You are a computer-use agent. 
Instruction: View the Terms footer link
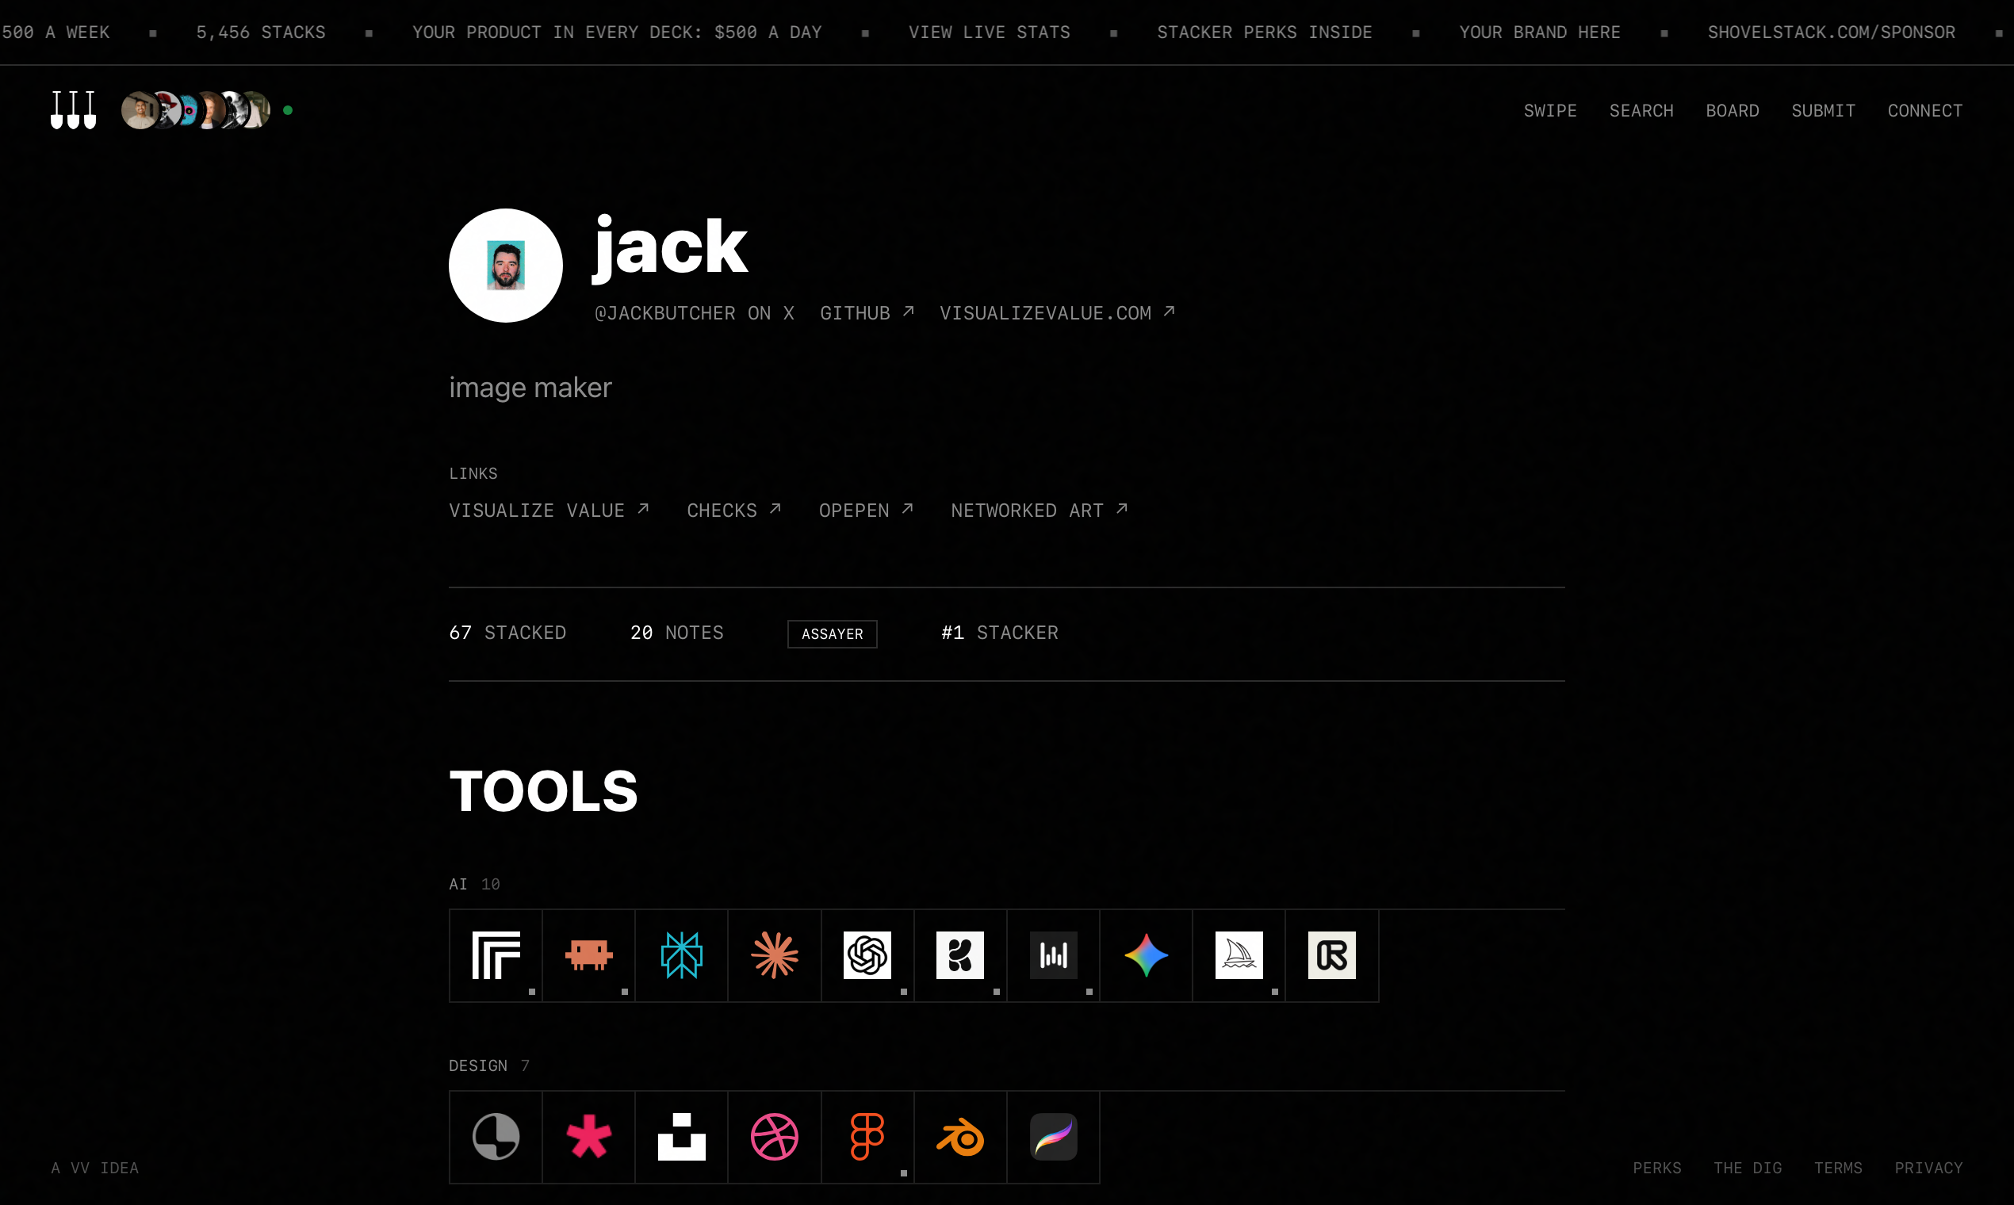1838,1168
